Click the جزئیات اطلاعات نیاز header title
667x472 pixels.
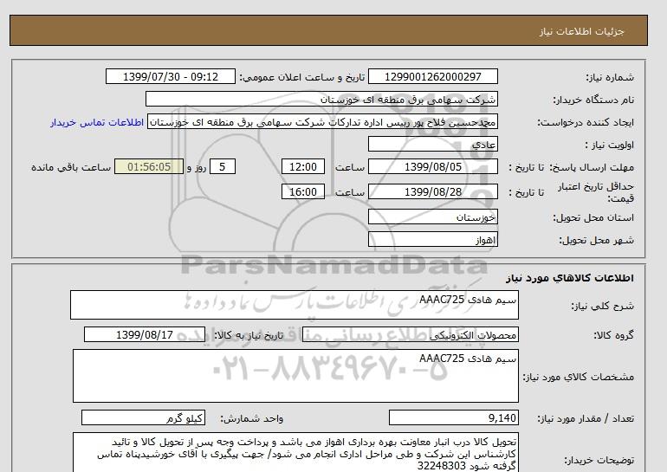click(581, 31)
